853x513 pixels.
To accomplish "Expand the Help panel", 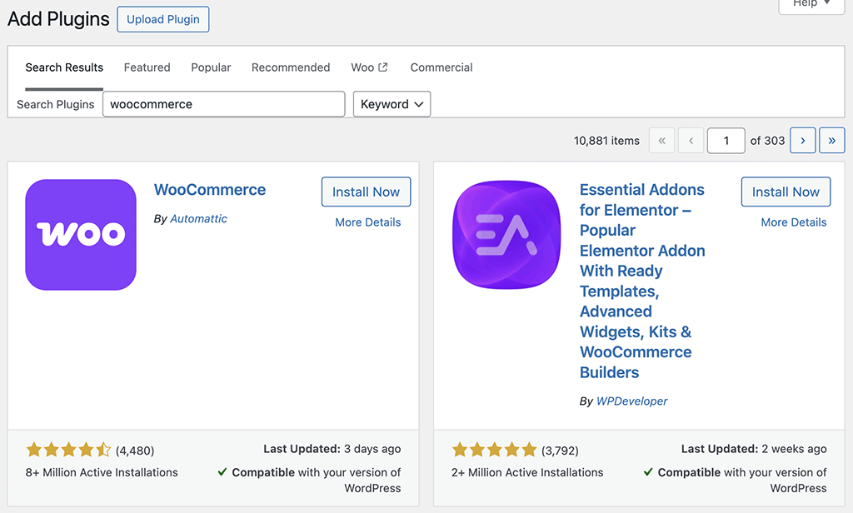I will (811, 4).
